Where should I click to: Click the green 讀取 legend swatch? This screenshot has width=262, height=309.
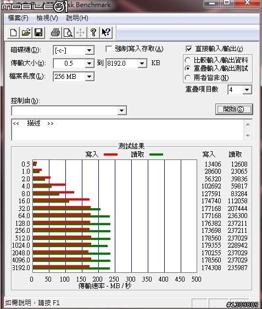[x=157, y=154]
